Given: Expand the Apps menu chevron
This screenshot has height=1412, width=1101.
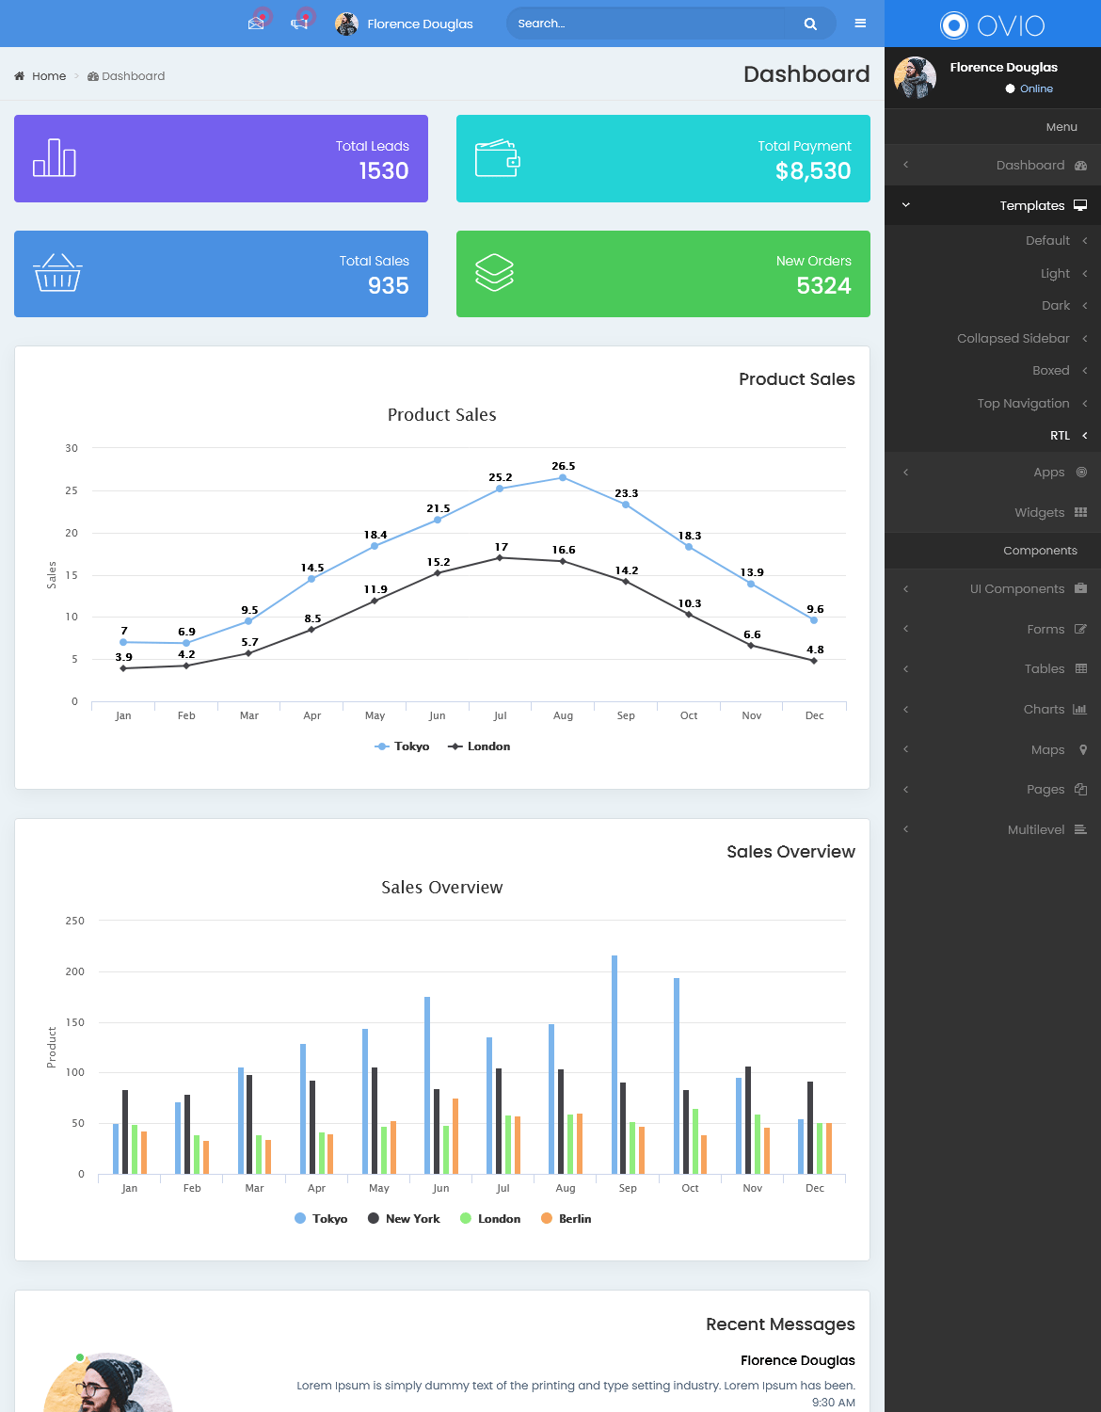Looking at the screenshot, I should (906, 473).
